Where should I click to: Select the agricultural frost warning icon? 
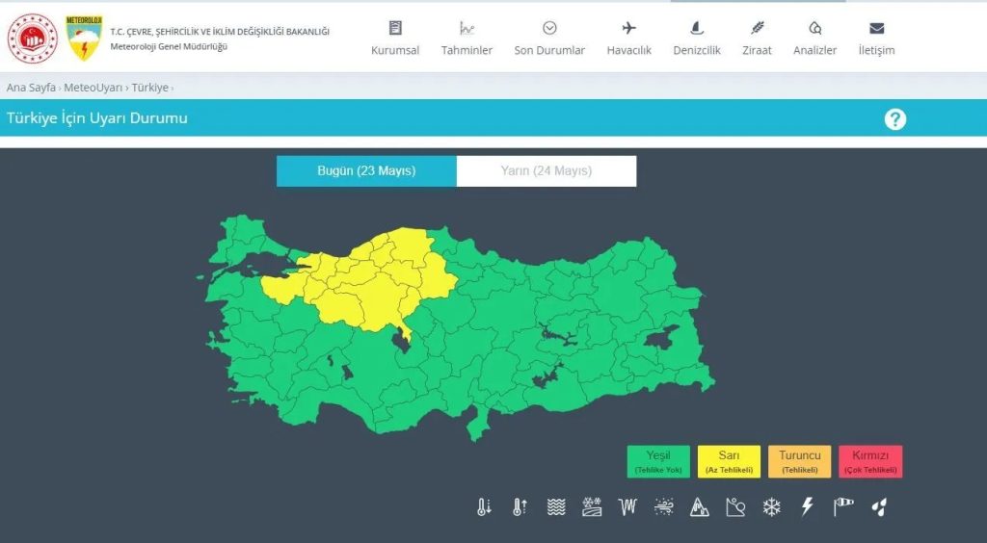pyautogui.click(x=592, y=506)
